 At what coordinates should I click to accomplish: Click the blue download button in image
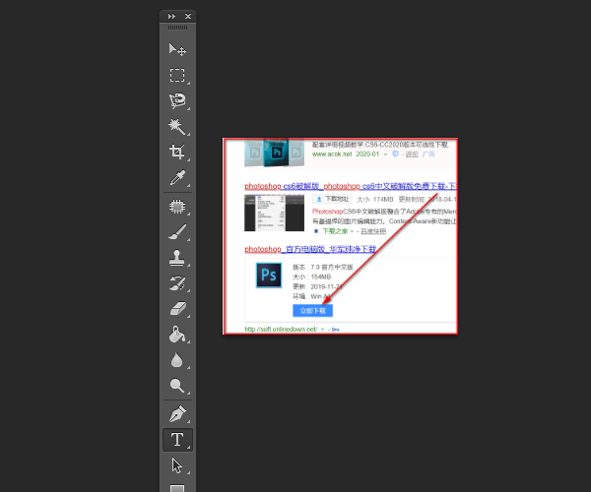[x=312, y=311]
